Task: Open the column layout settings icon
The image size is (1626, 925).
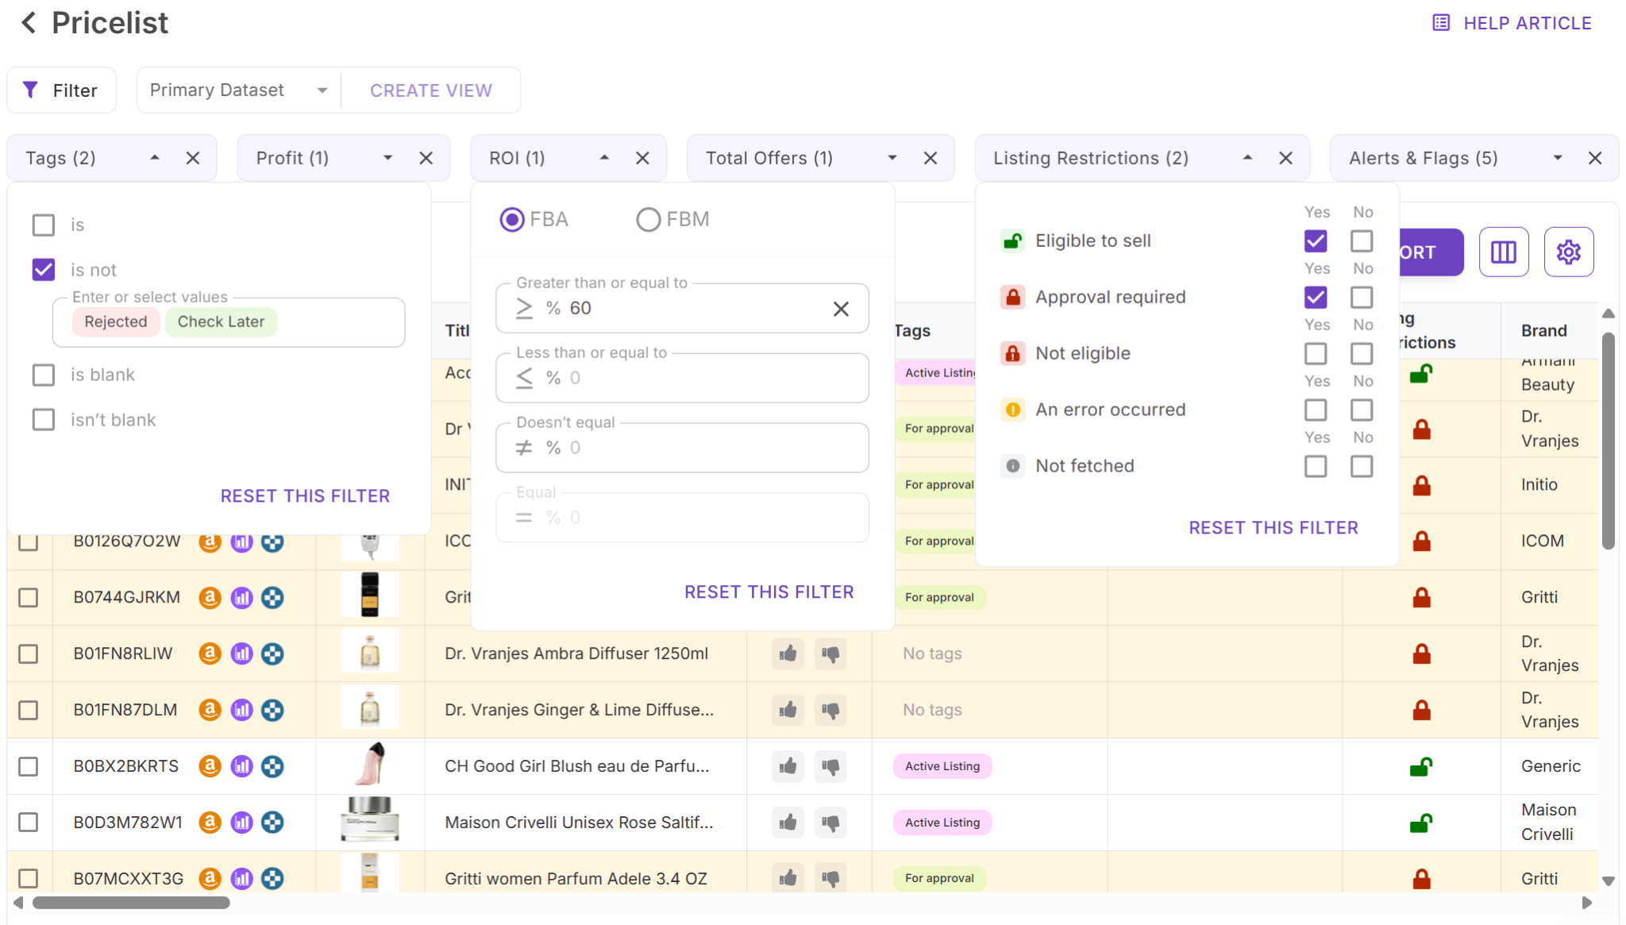Action: coord(1503,252)
